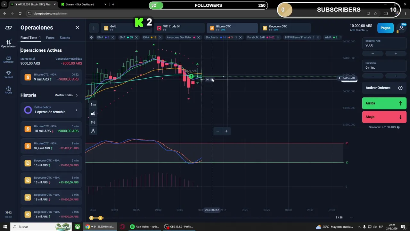
Task: Open the indicator layers icon
Action: [91, 37]
